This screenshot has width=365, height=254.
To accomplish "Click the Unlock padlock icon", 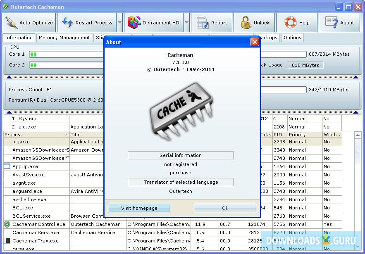I will pos(246,23).
